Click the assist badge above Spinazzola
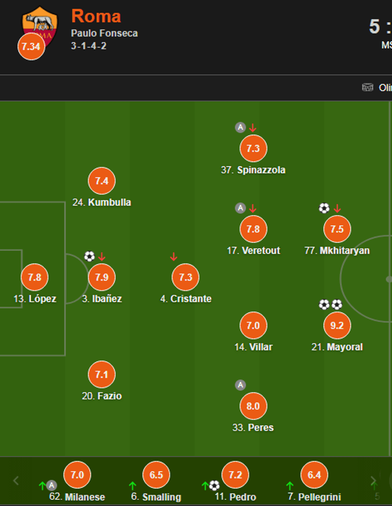Viewport: 392px width, 506px height. click(240, 128)
